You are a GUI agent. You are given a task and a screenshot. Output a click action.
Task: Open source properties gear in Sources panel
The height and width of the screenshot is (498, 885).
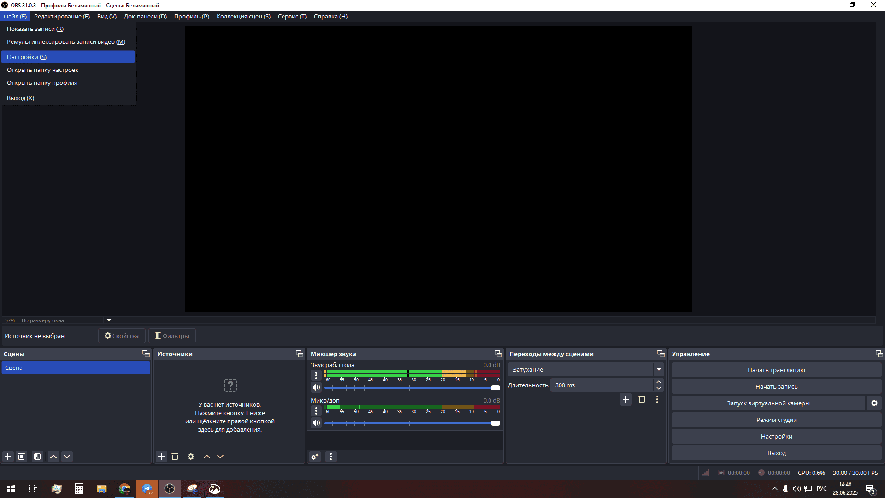(191, 456)
